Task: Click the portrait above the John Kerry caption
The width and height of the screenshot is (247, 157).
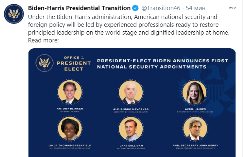Action: (x=195, y=129)
